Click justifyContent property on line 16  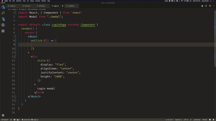[52, 73]
